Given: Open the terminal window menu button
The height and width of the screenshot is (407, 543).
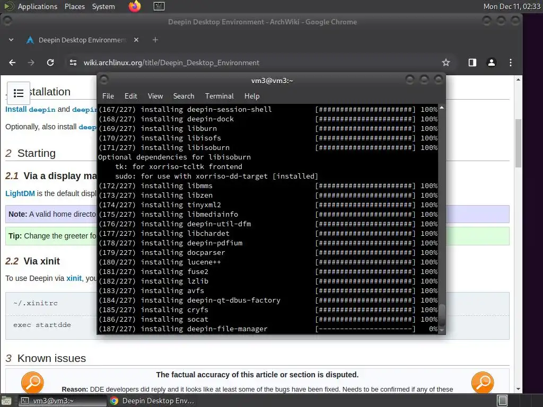Looking at the screenshot, I should point(104,80).
